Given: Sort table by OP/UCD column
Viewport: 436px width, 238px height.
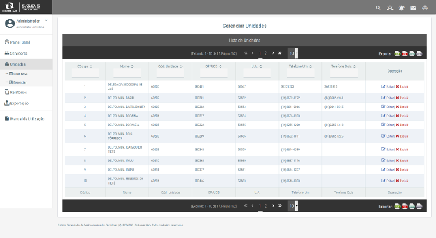Looking at the screenshot, I should [220, 67].
